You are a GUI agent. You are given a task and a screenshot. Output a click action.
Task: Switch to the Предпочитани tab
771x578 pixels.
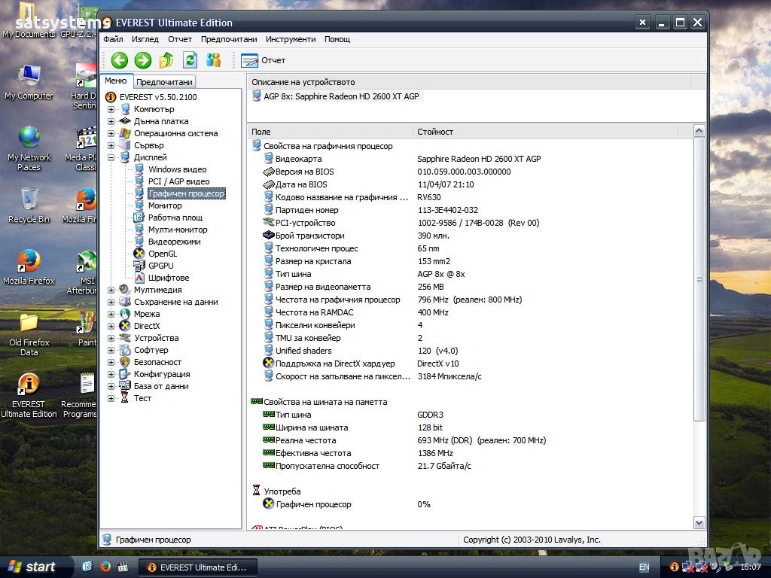[164, 82]
